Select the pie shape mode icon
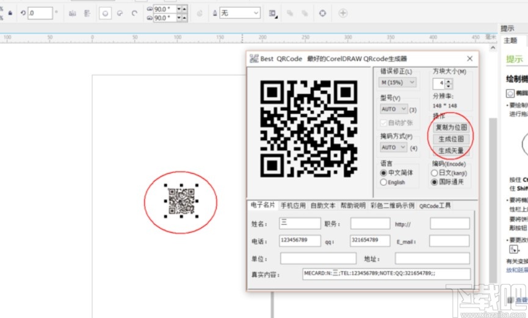528x318 pixels. tap(120, 13)
